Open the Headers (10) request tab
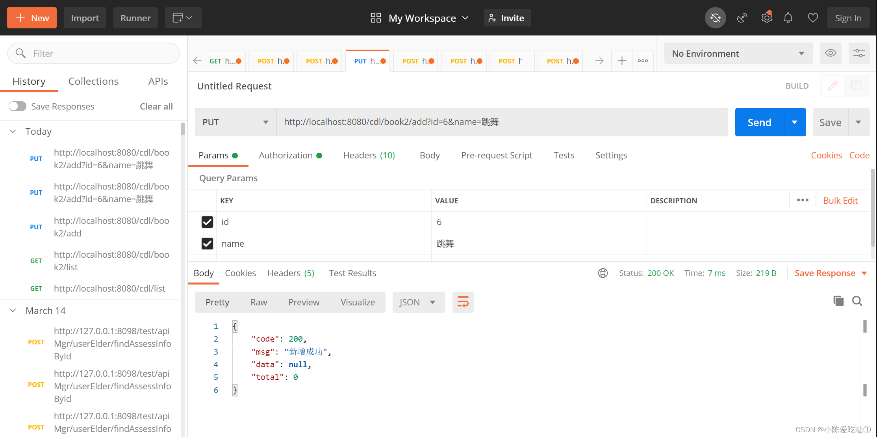This screenshot has height=437, width=877. pyautogui.click(x=369, y=155)
